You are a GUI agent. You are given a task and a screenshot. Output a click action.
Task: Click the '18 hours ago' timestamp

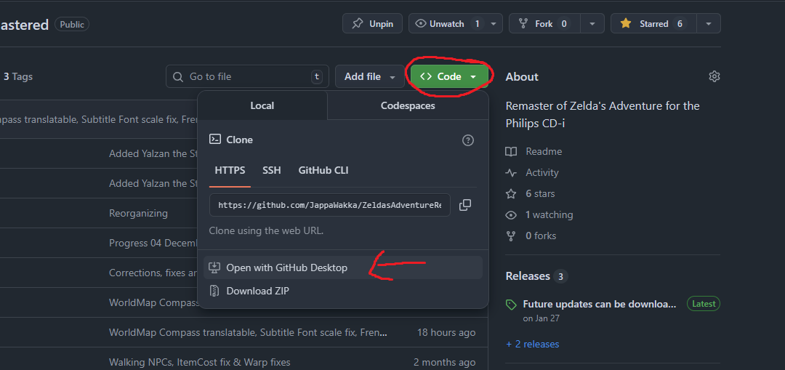[446, 332]
